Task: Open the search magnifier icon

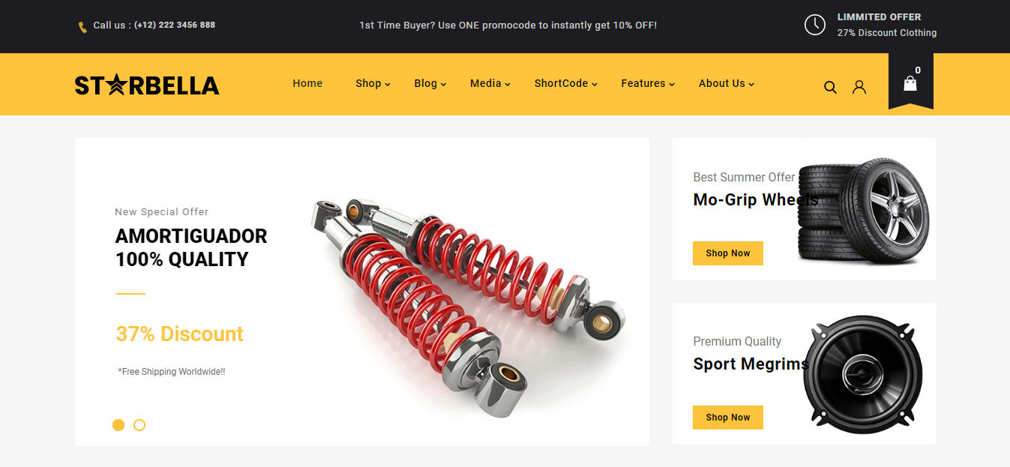Action: click(x=830, y=87)
